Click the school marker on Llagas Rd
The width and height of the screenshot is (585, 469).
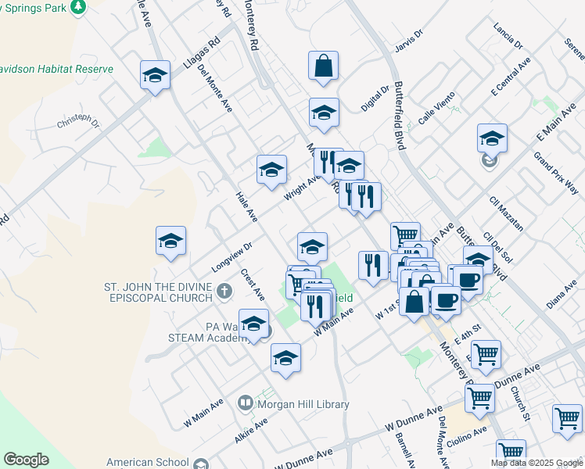[155, 77]
